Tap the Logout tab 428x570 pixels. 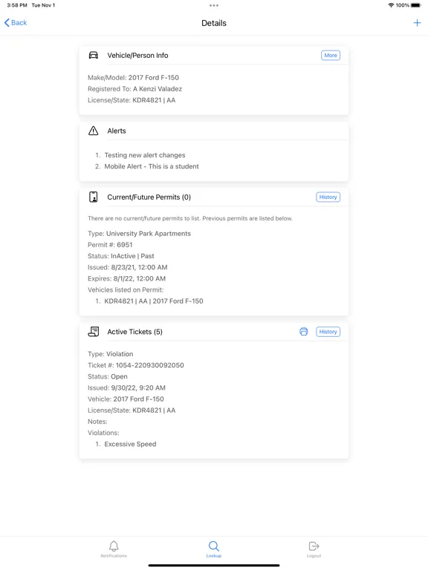314,549
